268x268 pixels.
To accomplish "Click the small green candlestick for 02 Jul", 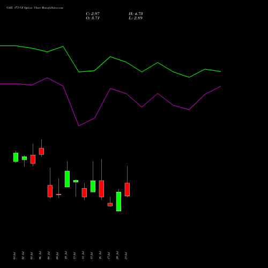I will pos(24,158).
